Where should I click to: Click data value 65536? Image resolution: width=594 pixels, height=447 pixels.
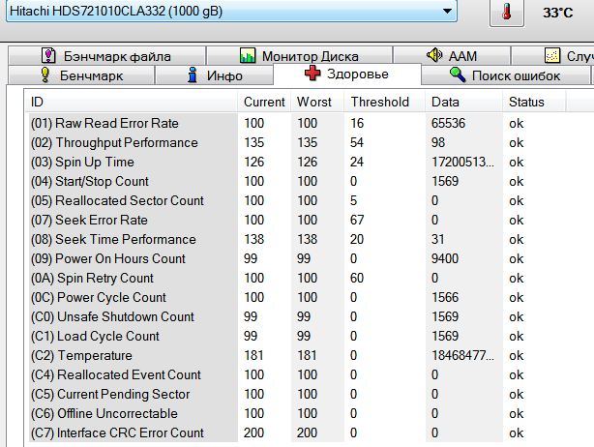point(448,123)
